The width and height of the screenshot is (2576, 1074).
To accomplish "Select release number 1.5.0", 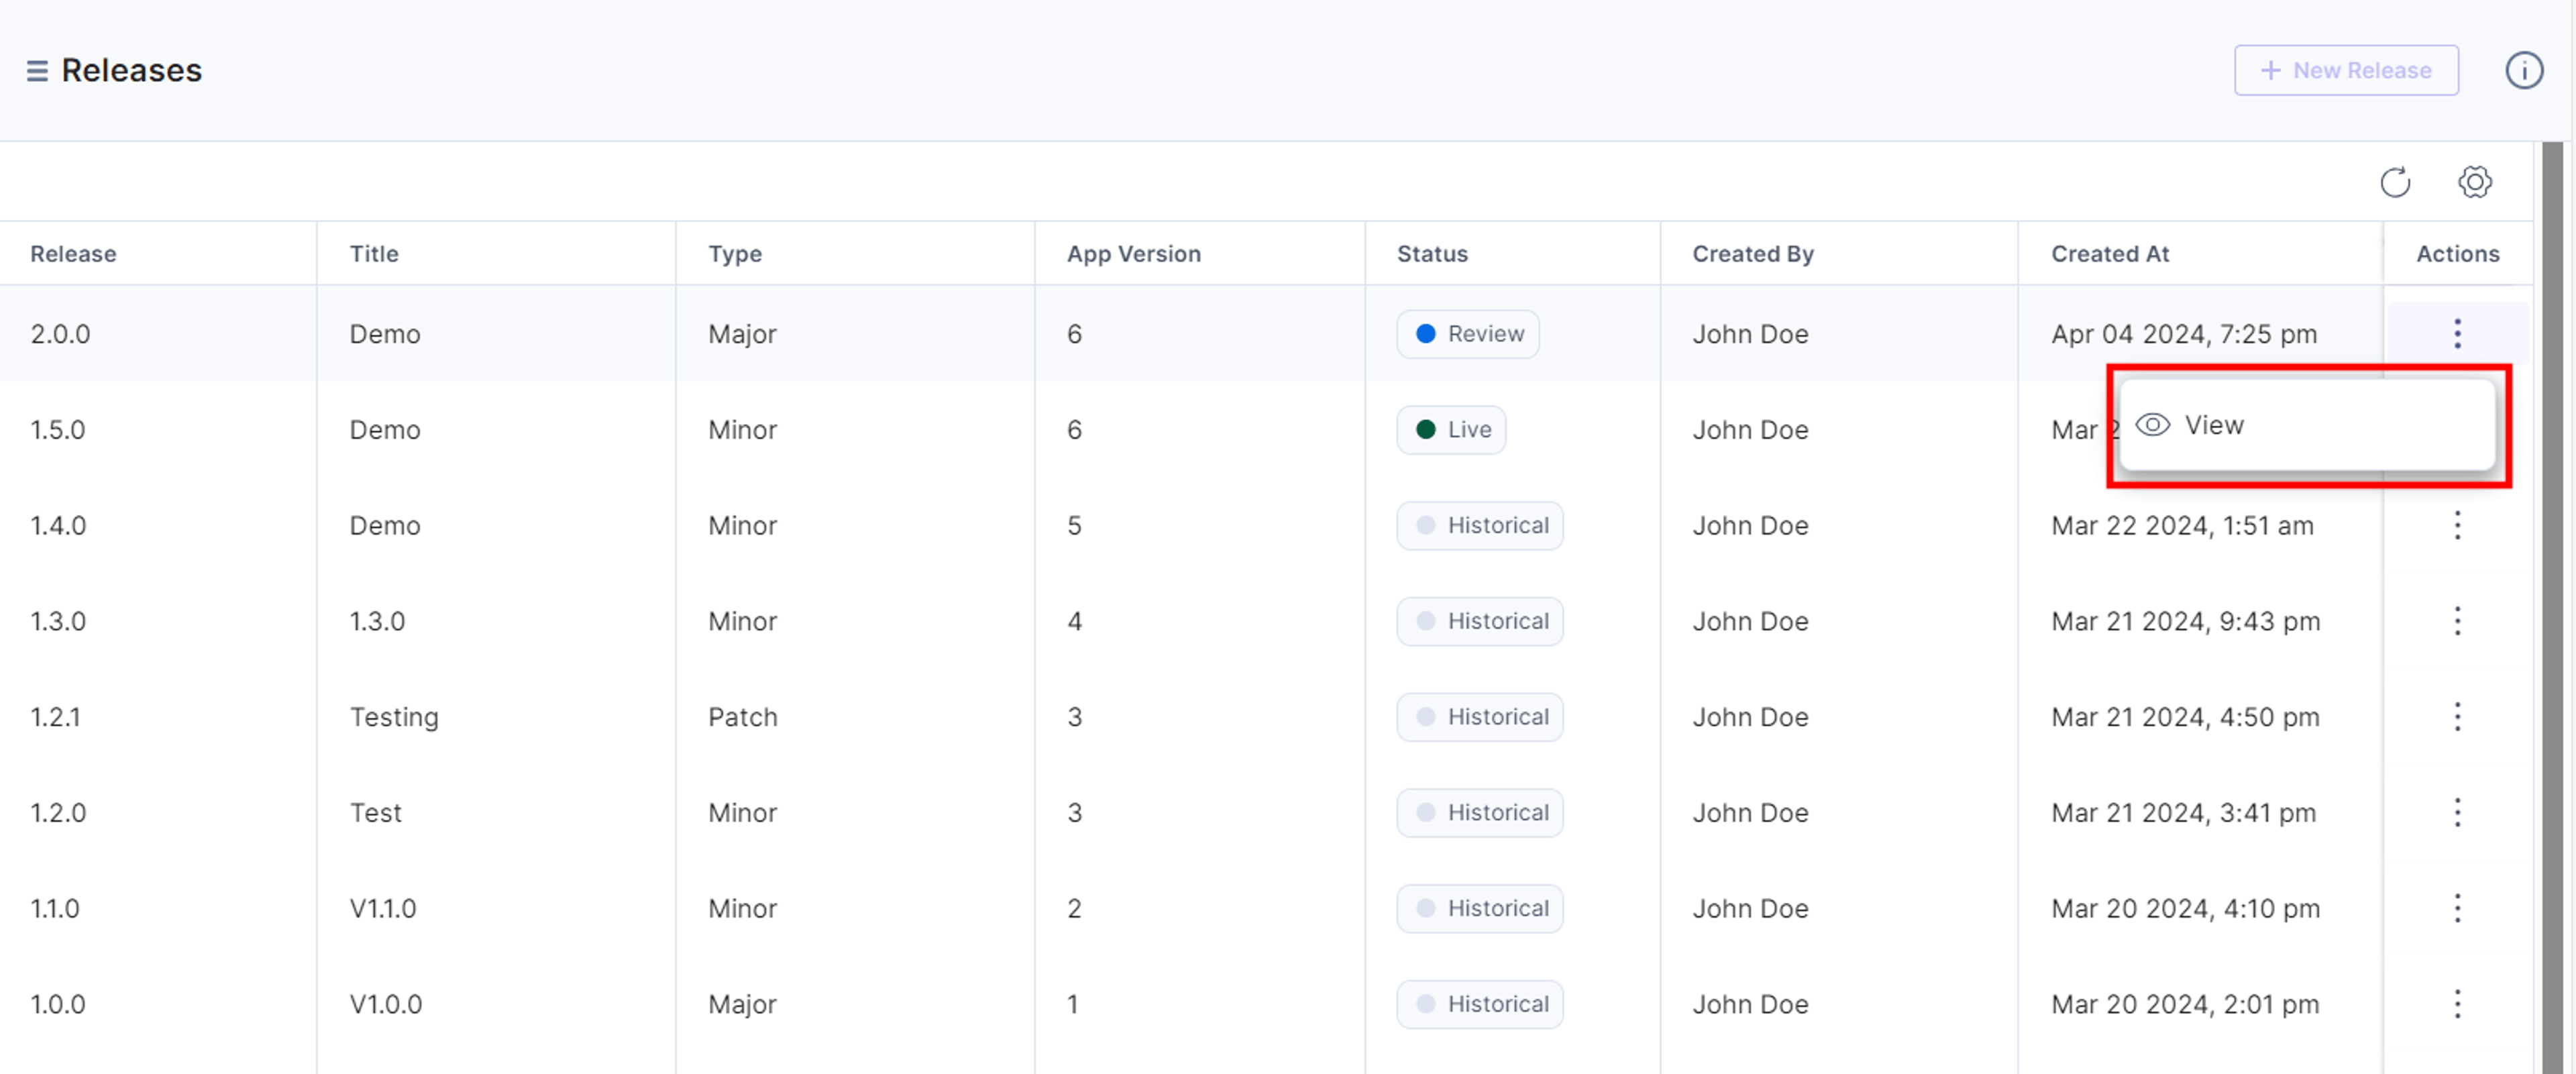I will [58, 430].
